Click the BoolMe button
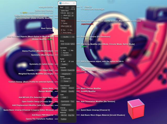 (66, 37)
